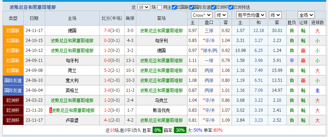
Task: Uncheck the 国际友谊 filter checkbox
Action: (x=191, y=7)
